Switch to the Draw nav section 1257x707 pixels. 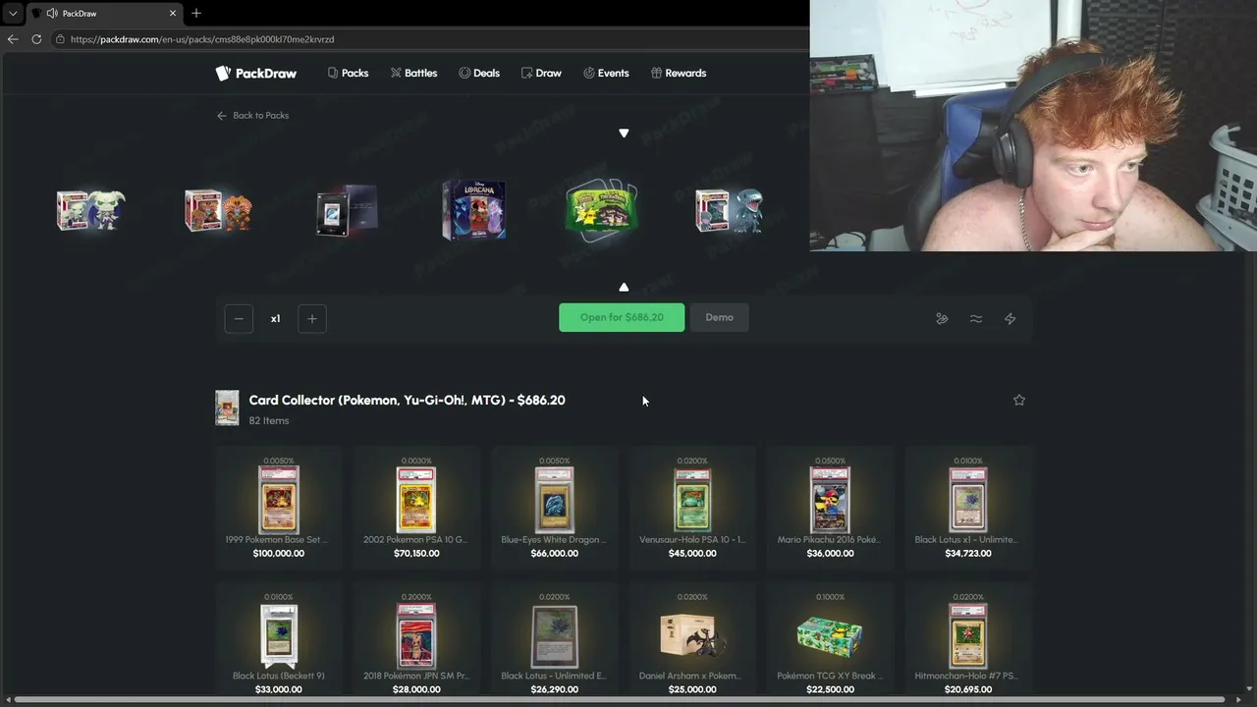tap(541, 73)
